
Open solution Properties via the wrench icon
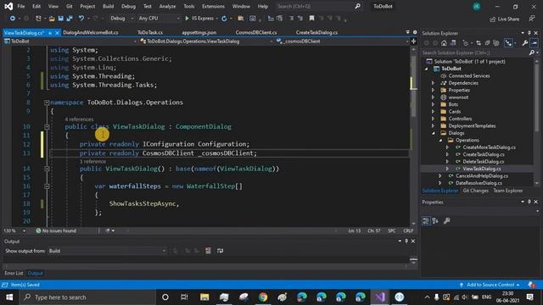tap(525, 43)
